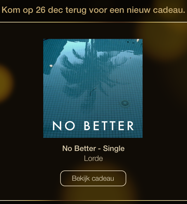187x204 pixels.
Task: Click the NO BETTER text on cover
Action: (93, 126)
